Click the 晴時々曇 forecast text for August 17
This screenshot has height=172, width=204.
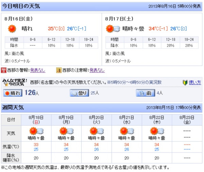click(133, 29)
